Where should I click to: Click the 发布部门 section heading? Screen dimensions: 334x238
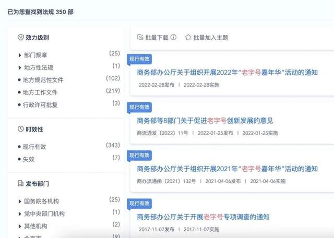(37, 183)
